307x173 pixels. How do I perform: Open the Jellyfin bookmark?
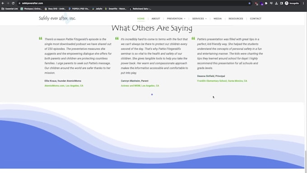click(x=97, y=9)
